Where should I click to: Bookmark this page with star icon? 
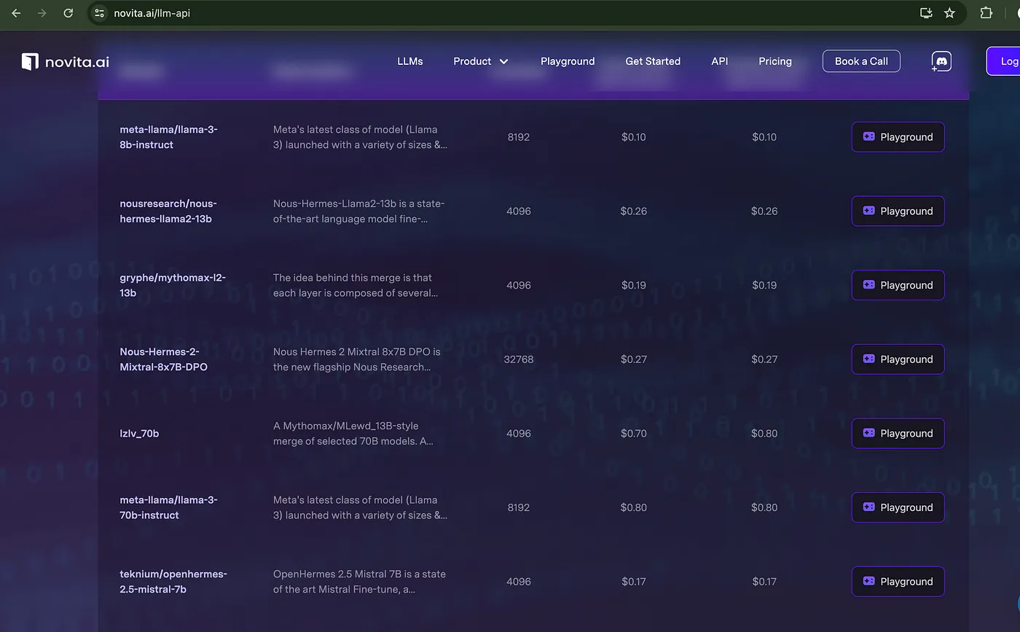click(x=949, y=12)
